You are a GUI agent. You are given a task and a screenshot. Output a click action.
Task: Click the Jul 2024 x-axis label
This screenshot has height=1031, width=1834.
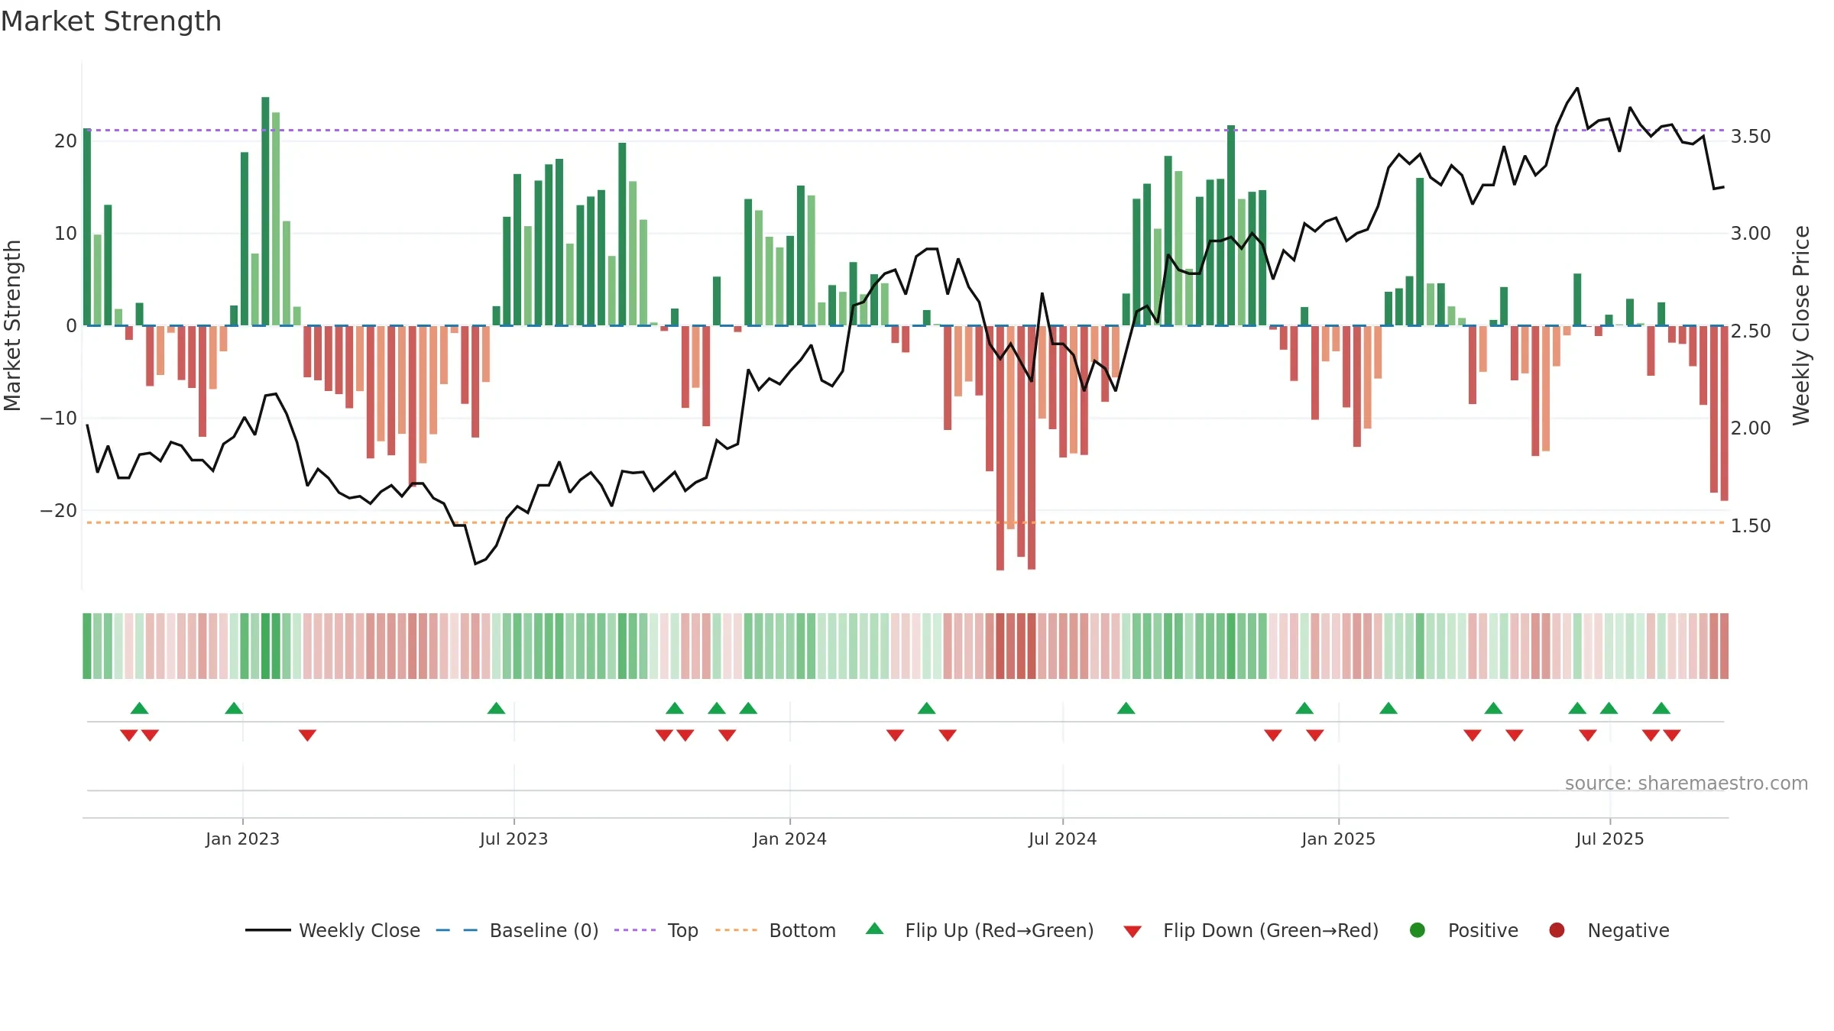click(1062, 839)
